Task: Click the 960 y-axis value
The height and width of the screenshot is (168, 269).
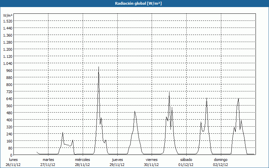Action: (9, 71)
